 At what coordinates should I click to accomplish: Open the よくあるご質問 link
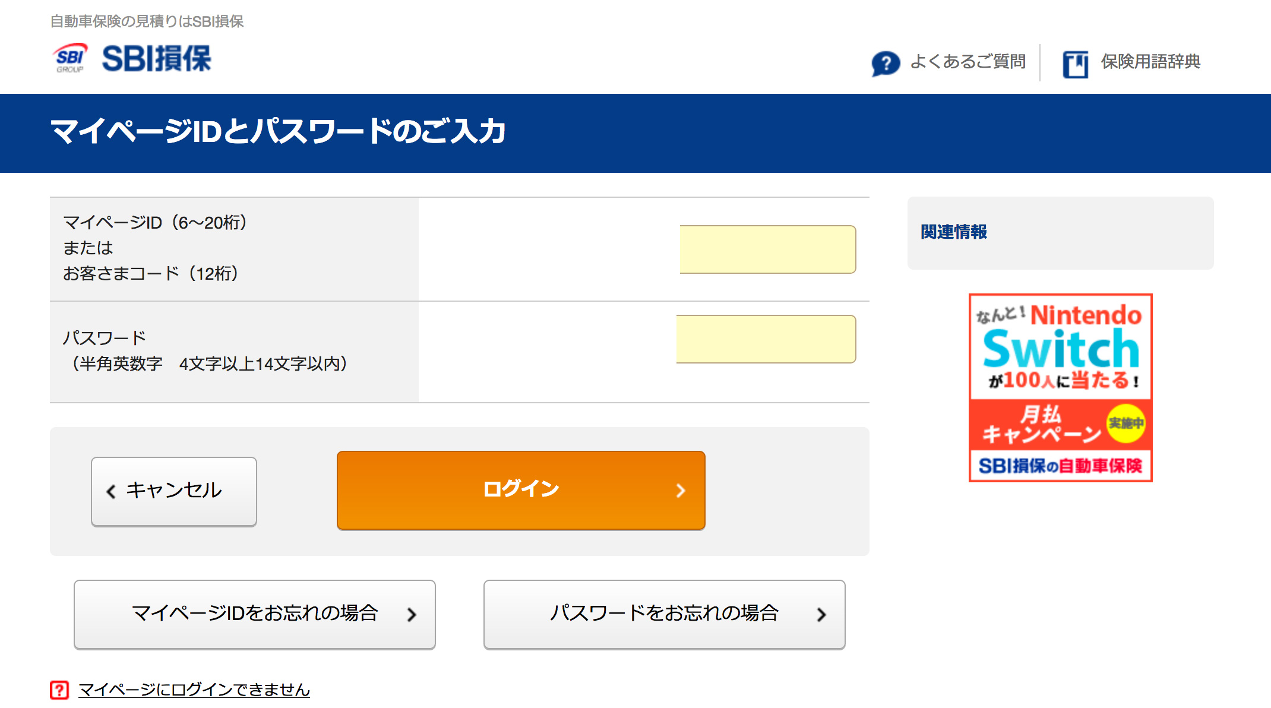[968, 62]
